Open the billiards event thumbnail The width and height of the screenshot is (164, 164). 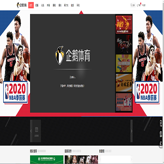124,83
